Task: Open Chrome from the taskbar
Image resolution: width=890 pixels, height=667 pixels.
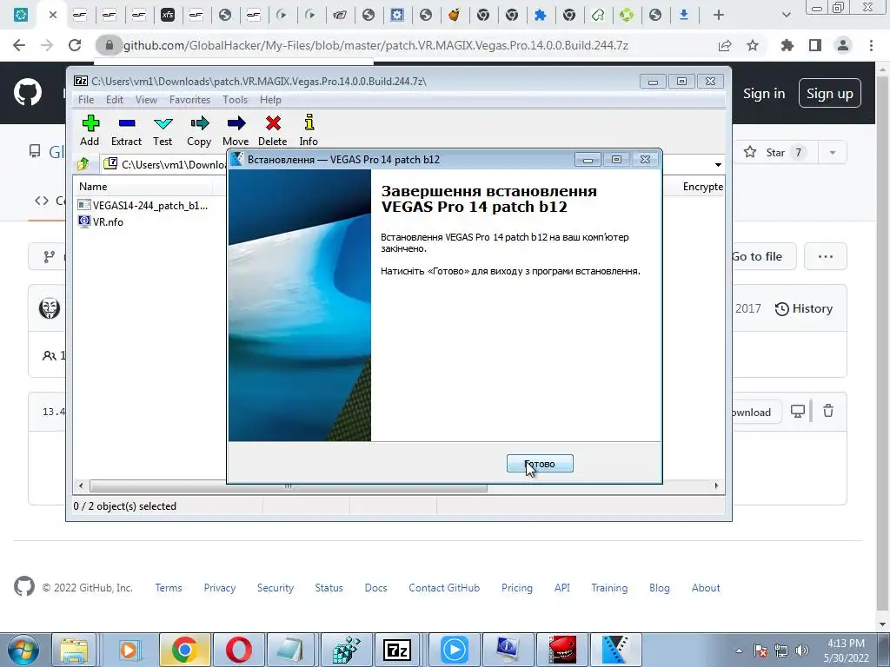Action: point(184,650)
